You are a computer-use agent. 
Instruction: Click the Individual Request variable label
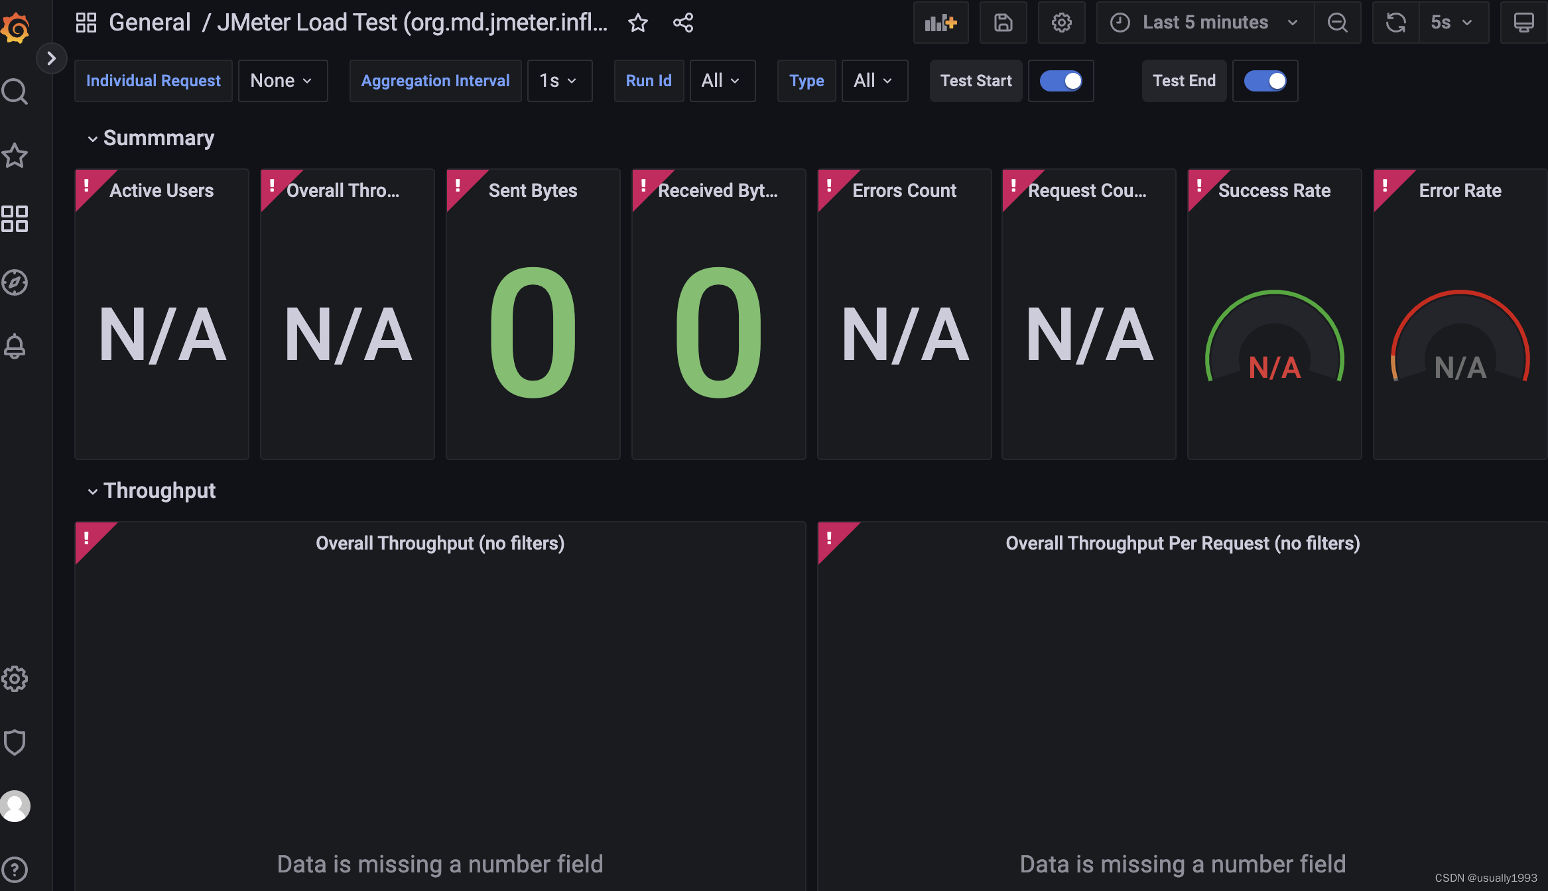click(153, 81)
